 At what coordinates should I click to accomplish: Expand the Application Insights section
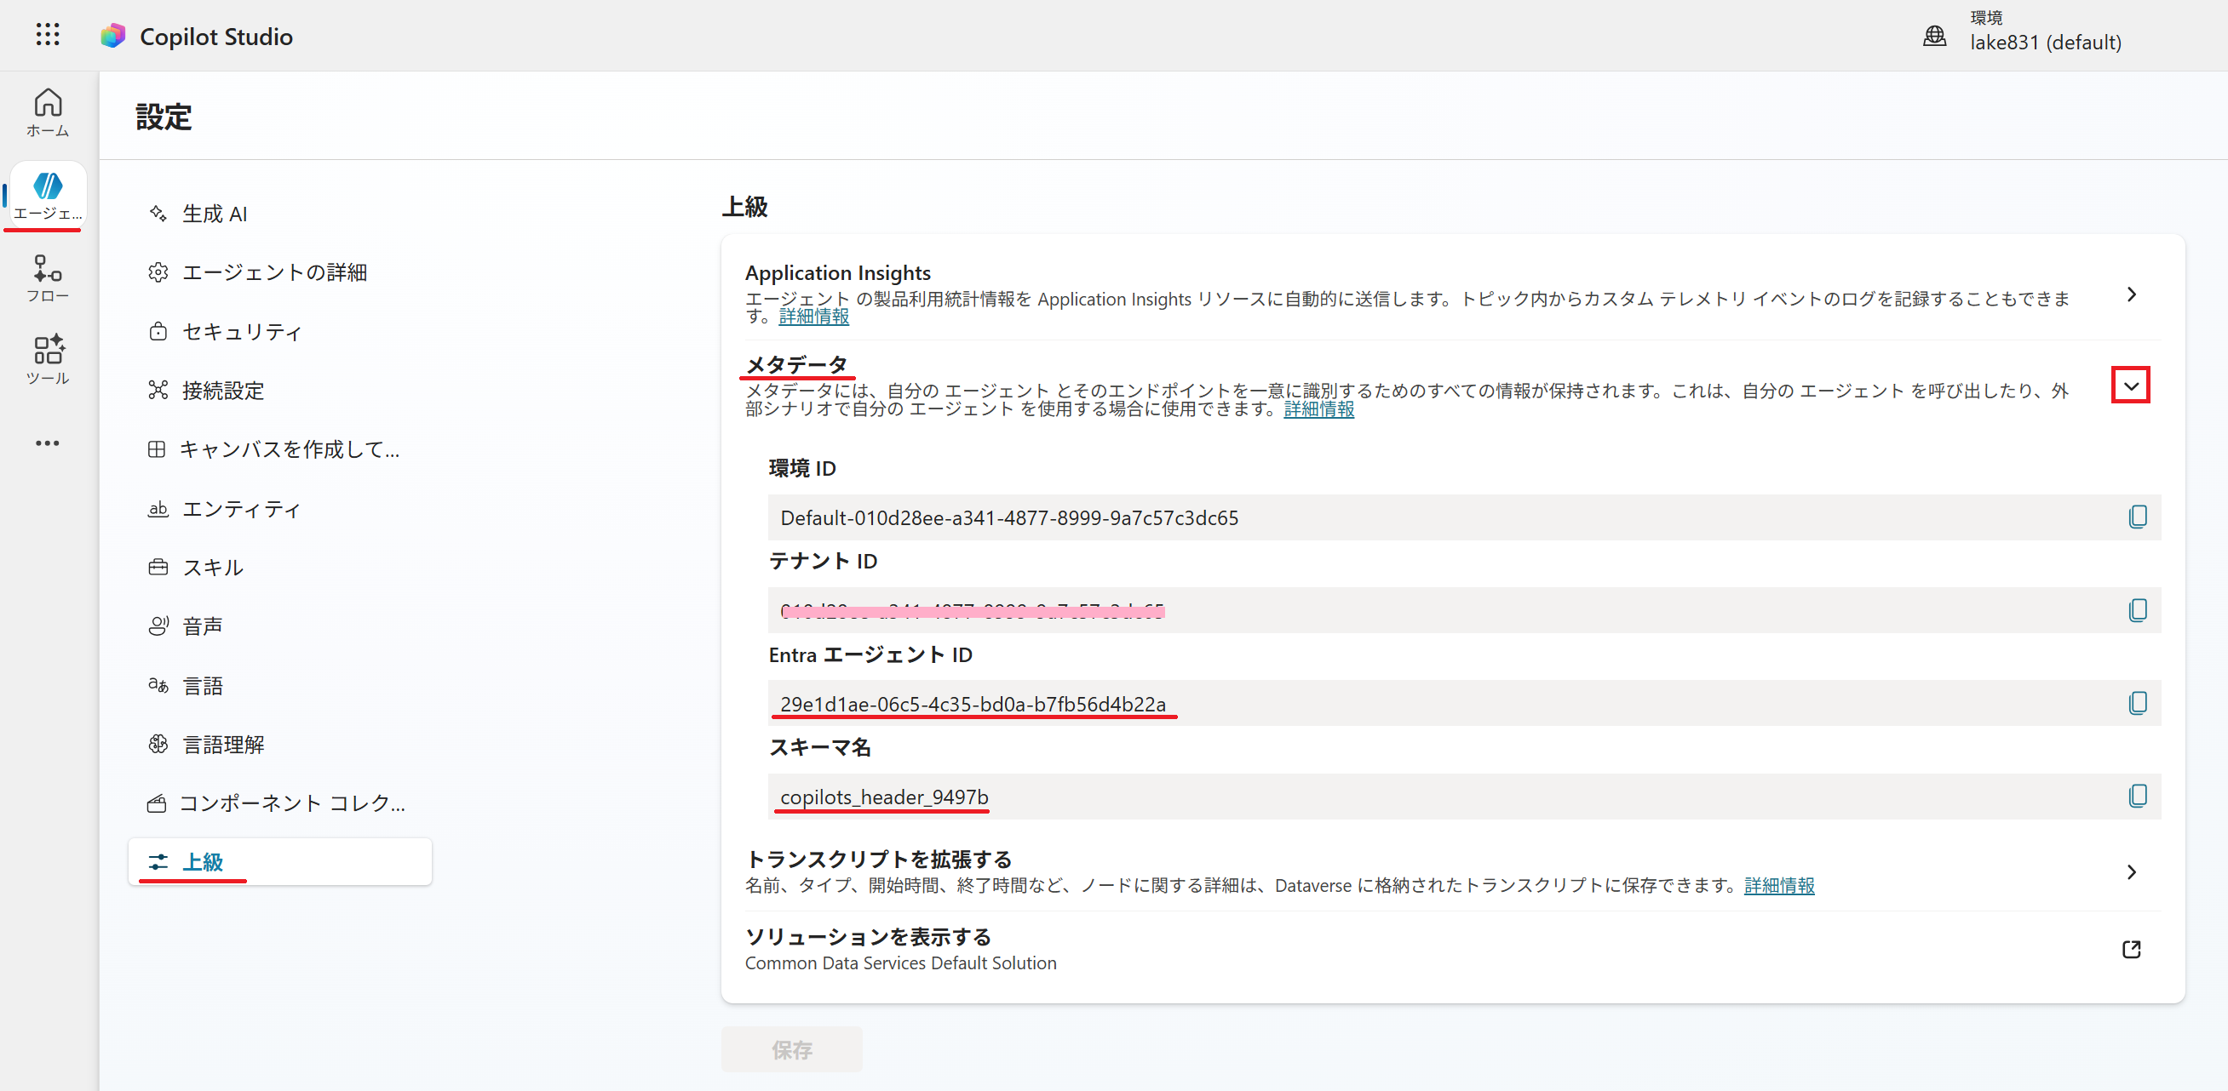[2130, 294]
